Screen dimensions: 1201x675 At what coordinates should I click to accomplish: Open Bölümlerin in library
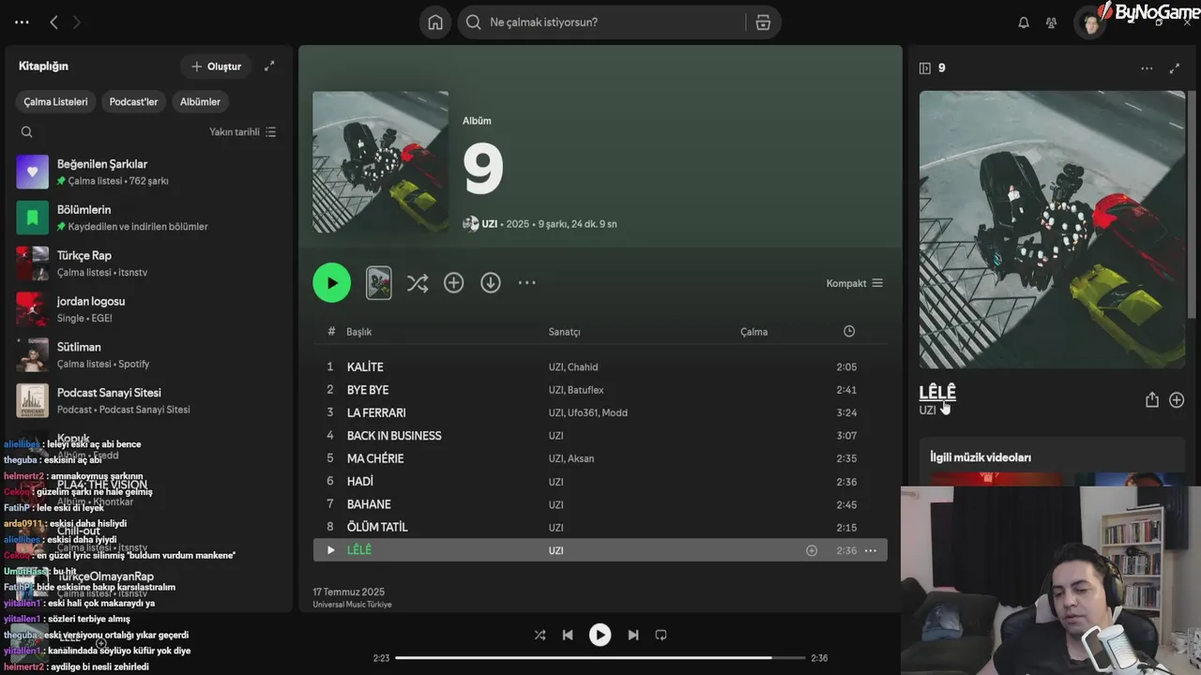click(150, 217)
